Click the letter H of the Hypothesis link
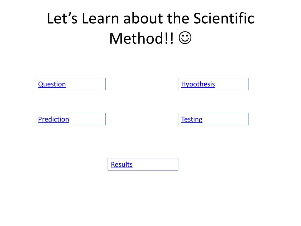301x226 pixels. pyautogui.click(x=183, y=84)
